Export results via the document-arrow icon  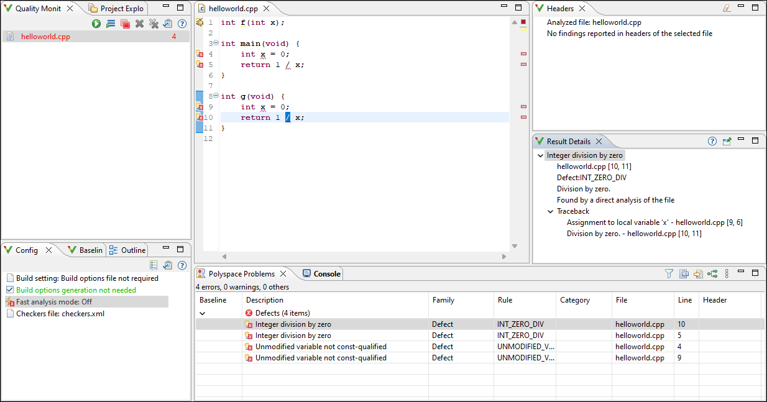tap(697, 273)
